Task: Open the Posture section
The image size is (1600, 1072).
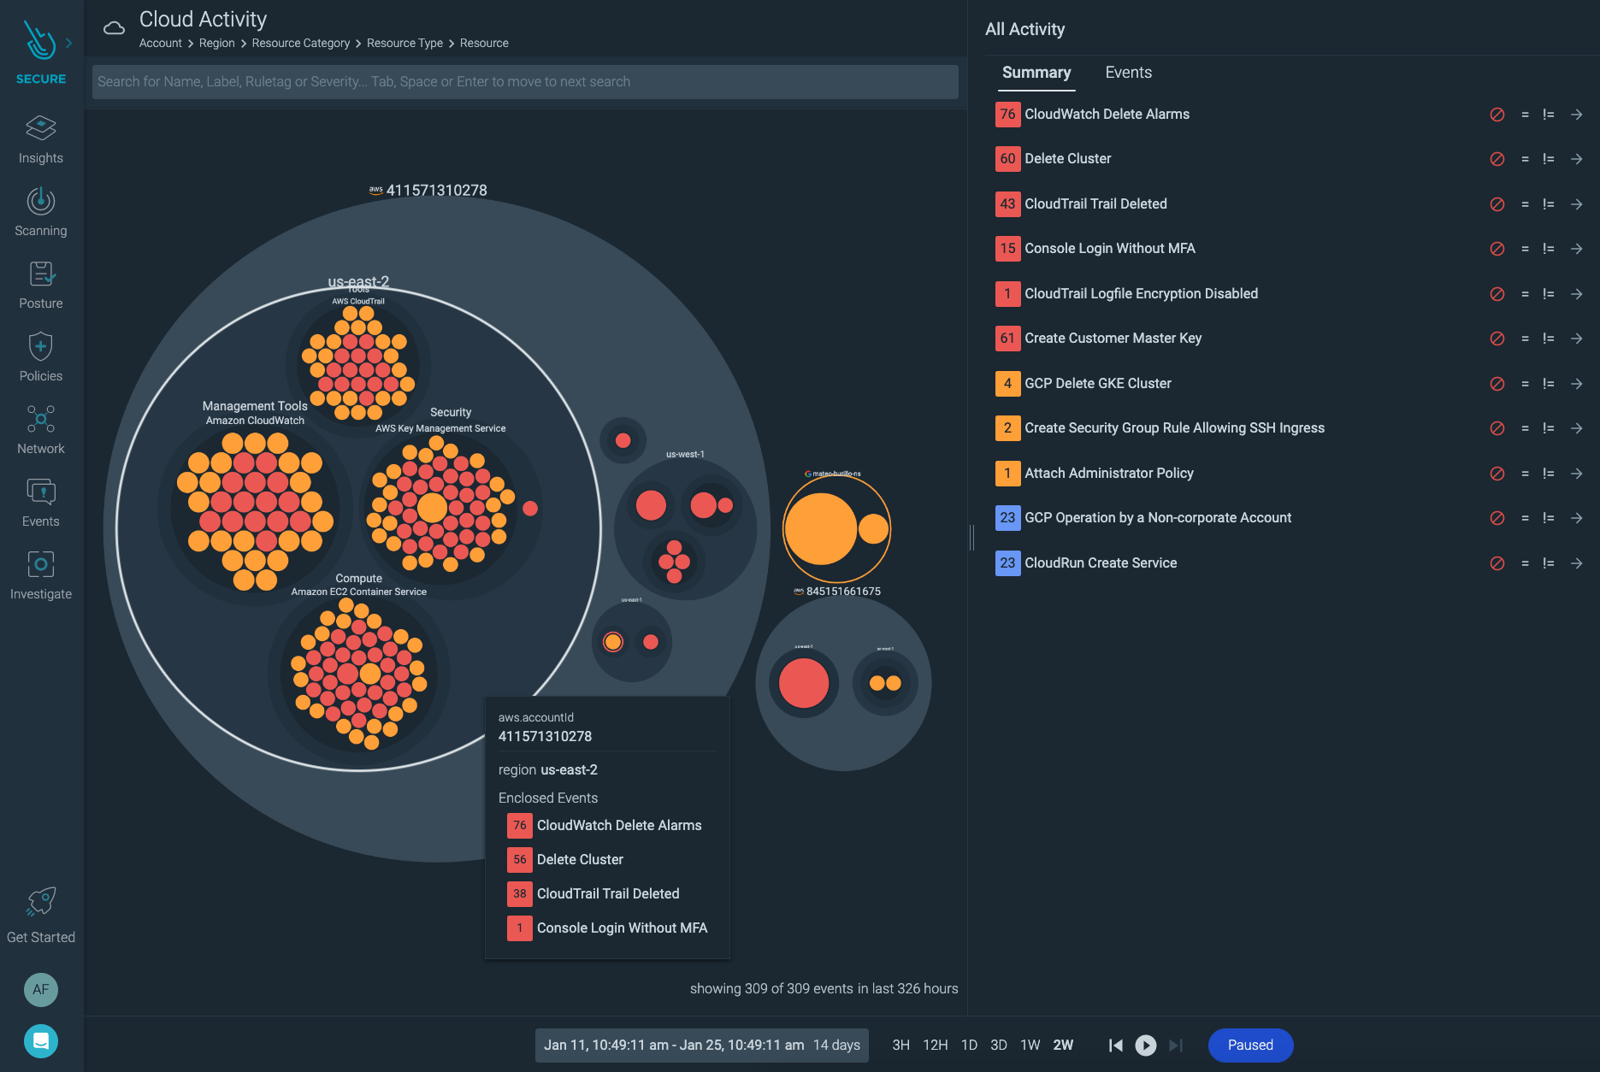Action: pos(40,282)
